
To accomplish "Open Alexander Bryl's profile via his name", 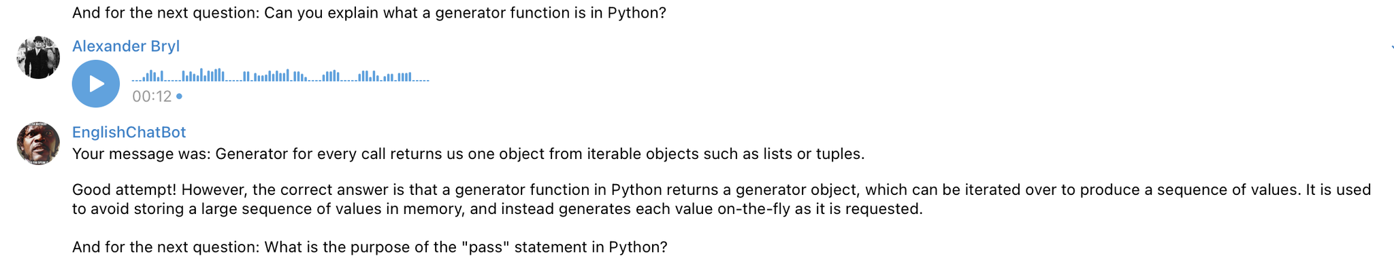I will click(126, 46).
